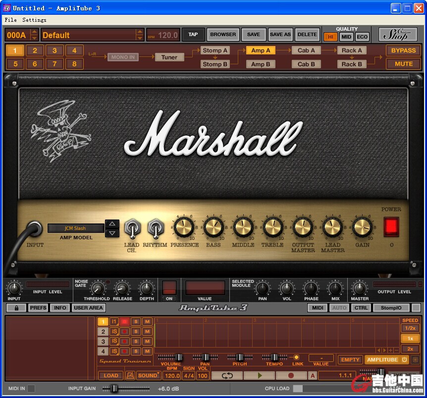Click the time signature 4/4 field

pos(189,376)
